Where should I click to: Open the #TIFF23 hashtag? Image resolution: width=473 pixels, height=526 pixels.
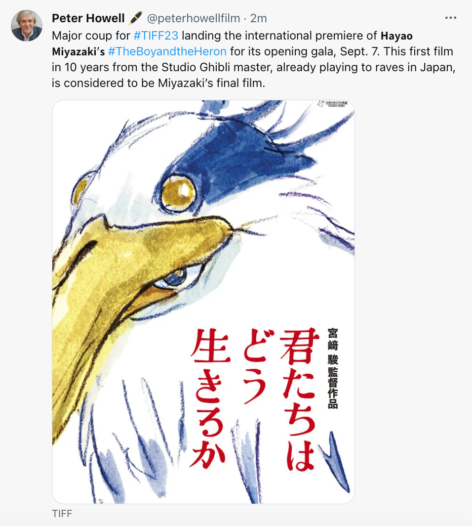pos(156,36)
